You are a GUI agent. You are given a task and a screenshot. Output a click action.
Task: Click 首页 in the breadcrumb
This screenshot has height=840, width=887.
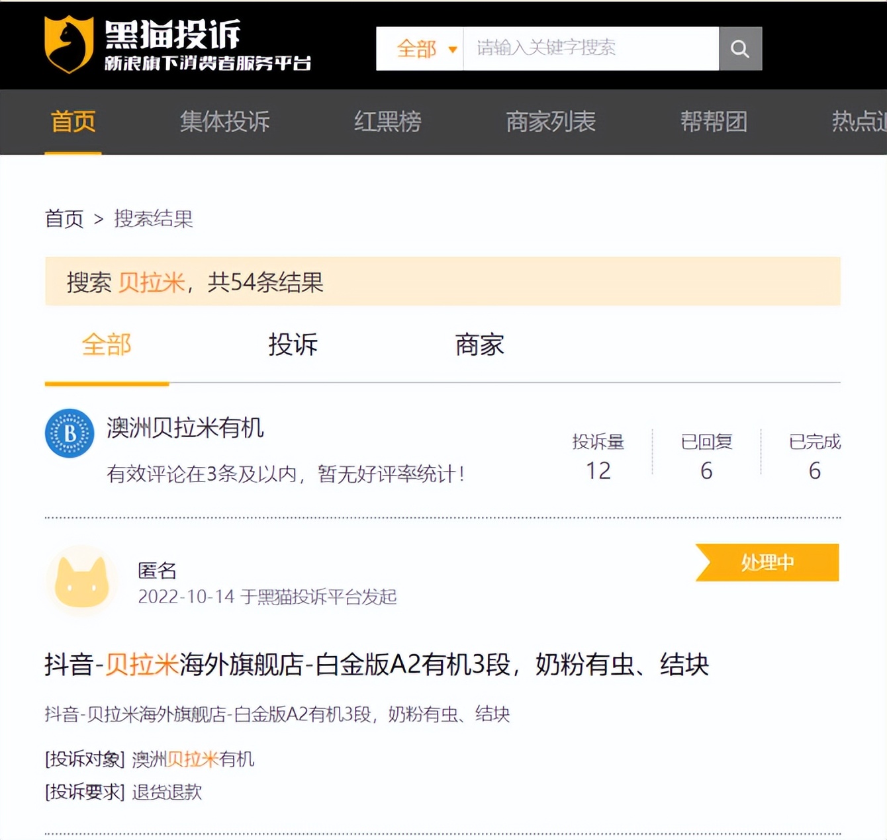[63, 219]
